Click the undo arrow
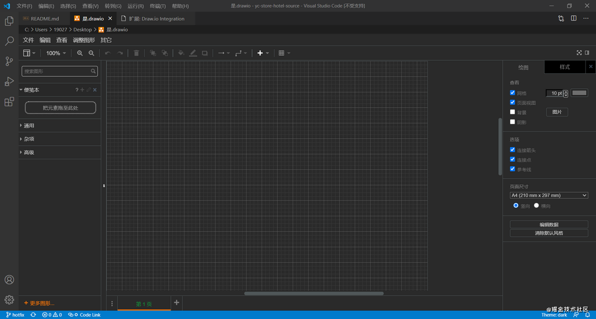Screen dimensions: 596x319 tap(108, 53)
